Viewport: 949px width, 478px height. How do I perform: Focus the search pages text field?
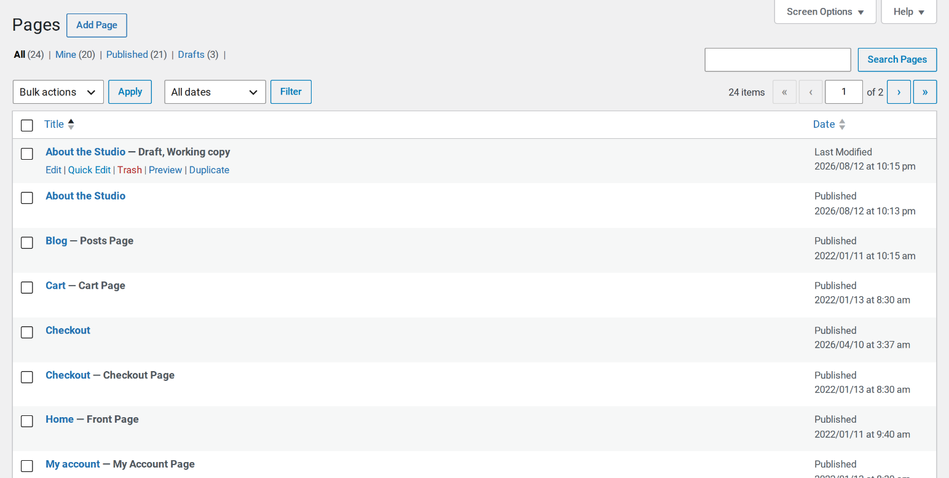click(x=778, y=60)
